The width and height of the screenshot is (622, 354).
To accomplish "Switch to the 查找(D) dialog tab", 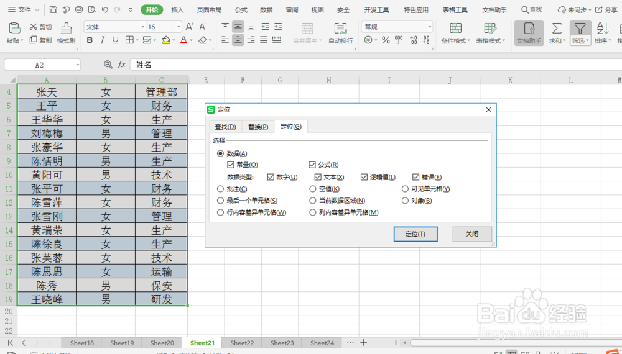I will [x=225, y=127].
